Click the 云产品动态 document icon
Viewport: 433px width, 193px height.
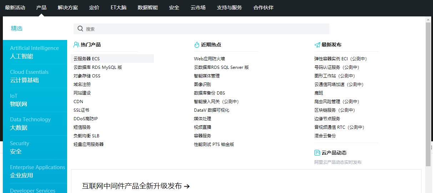coord(317,153)
